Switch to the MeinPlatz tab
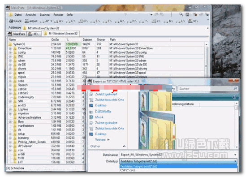 point(17,34)
